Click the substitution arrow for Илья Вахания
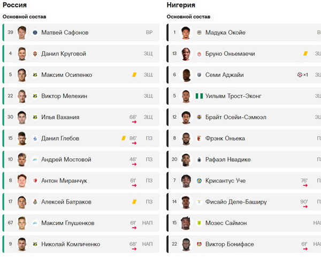Viewport: 321px width, 257px height. [x=134, y=122]
